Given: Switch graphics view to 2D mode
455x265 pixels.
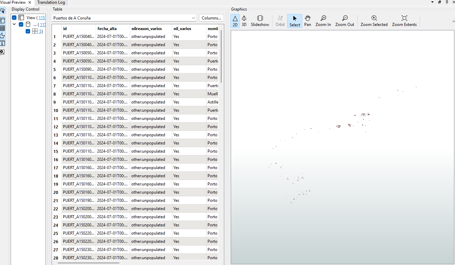Looking at the screenshot, I should click(x=235, y=21).
